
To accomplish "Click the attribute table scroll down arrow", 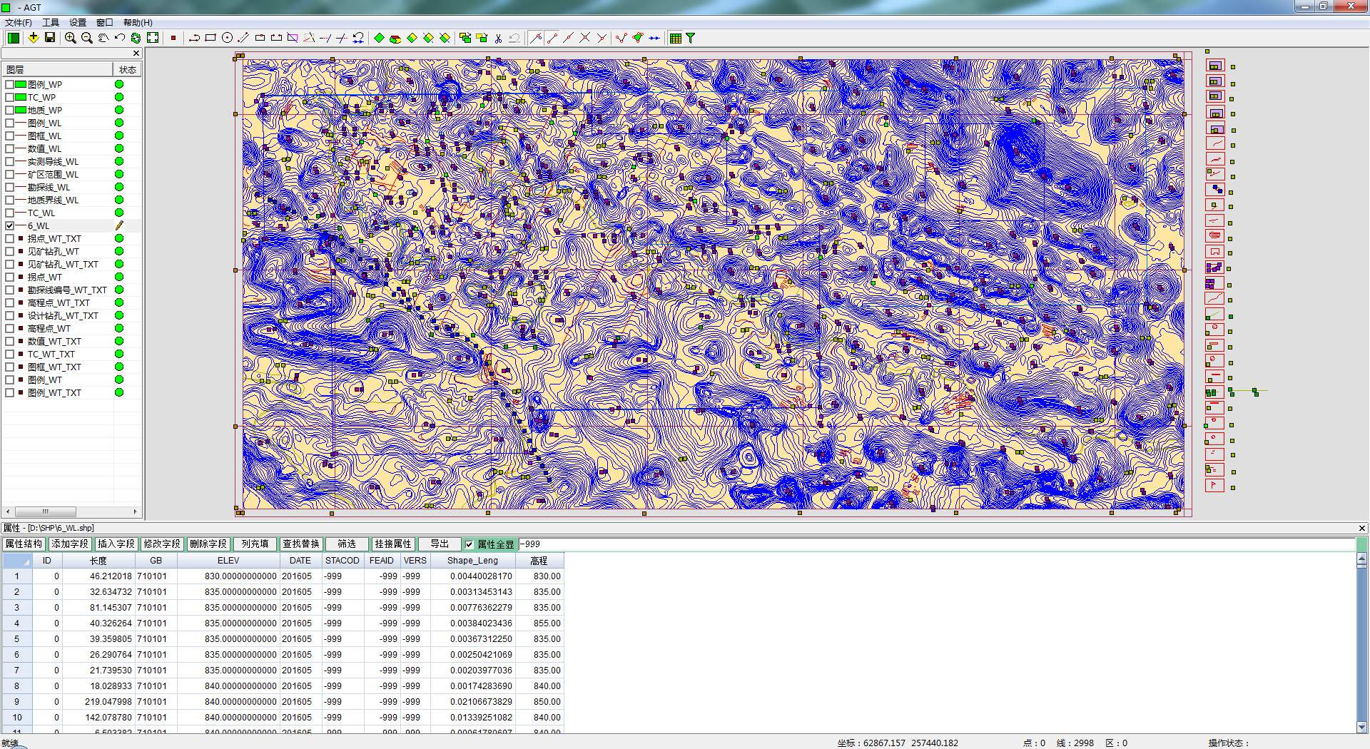I will pyautogui.click(x=1362, y=727).
